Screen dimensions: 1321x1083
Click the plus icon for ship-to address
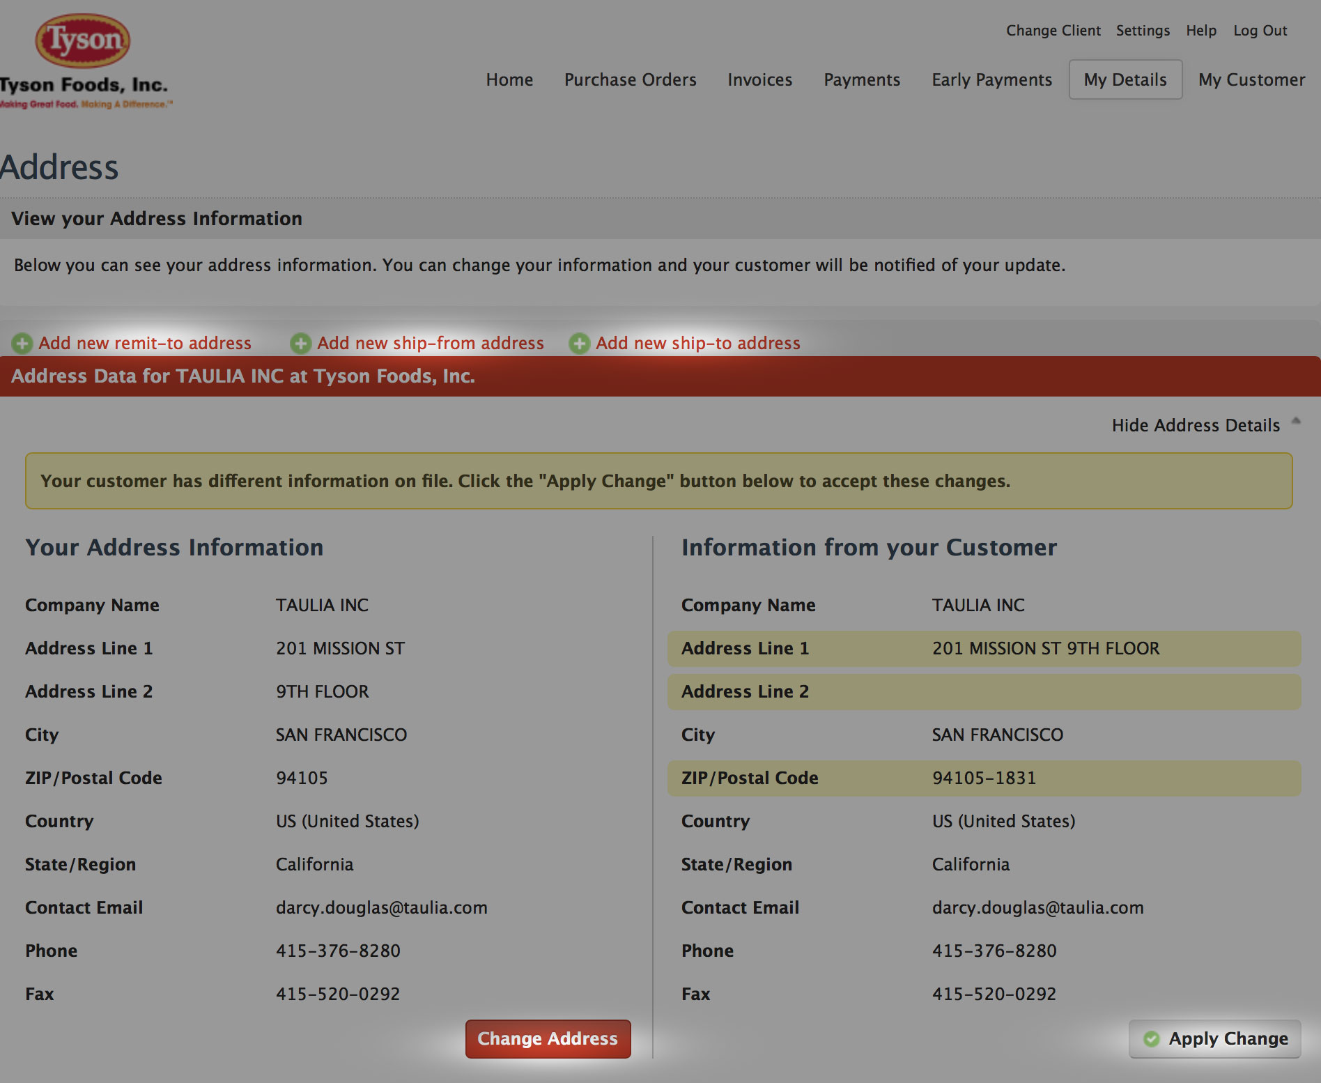pyautogui.click(x=580, y=343)
